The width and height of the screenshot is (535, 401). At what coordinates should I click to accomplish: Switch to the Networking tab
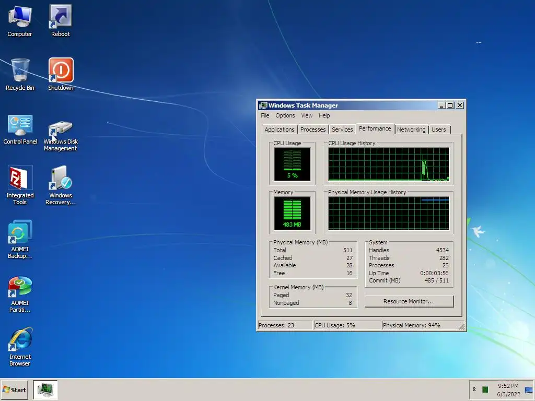[411, 129]
